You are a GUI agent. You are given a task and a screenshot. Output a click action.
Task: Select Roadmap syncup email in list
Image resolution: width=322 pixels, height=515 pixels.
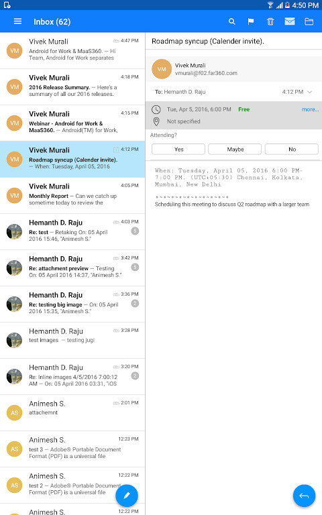click(x=72, y=160)
